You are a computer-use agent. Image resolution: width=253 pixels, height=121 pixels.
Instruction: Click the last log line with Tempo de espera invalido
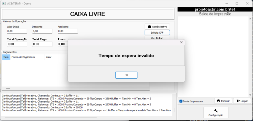pos(86,110)
